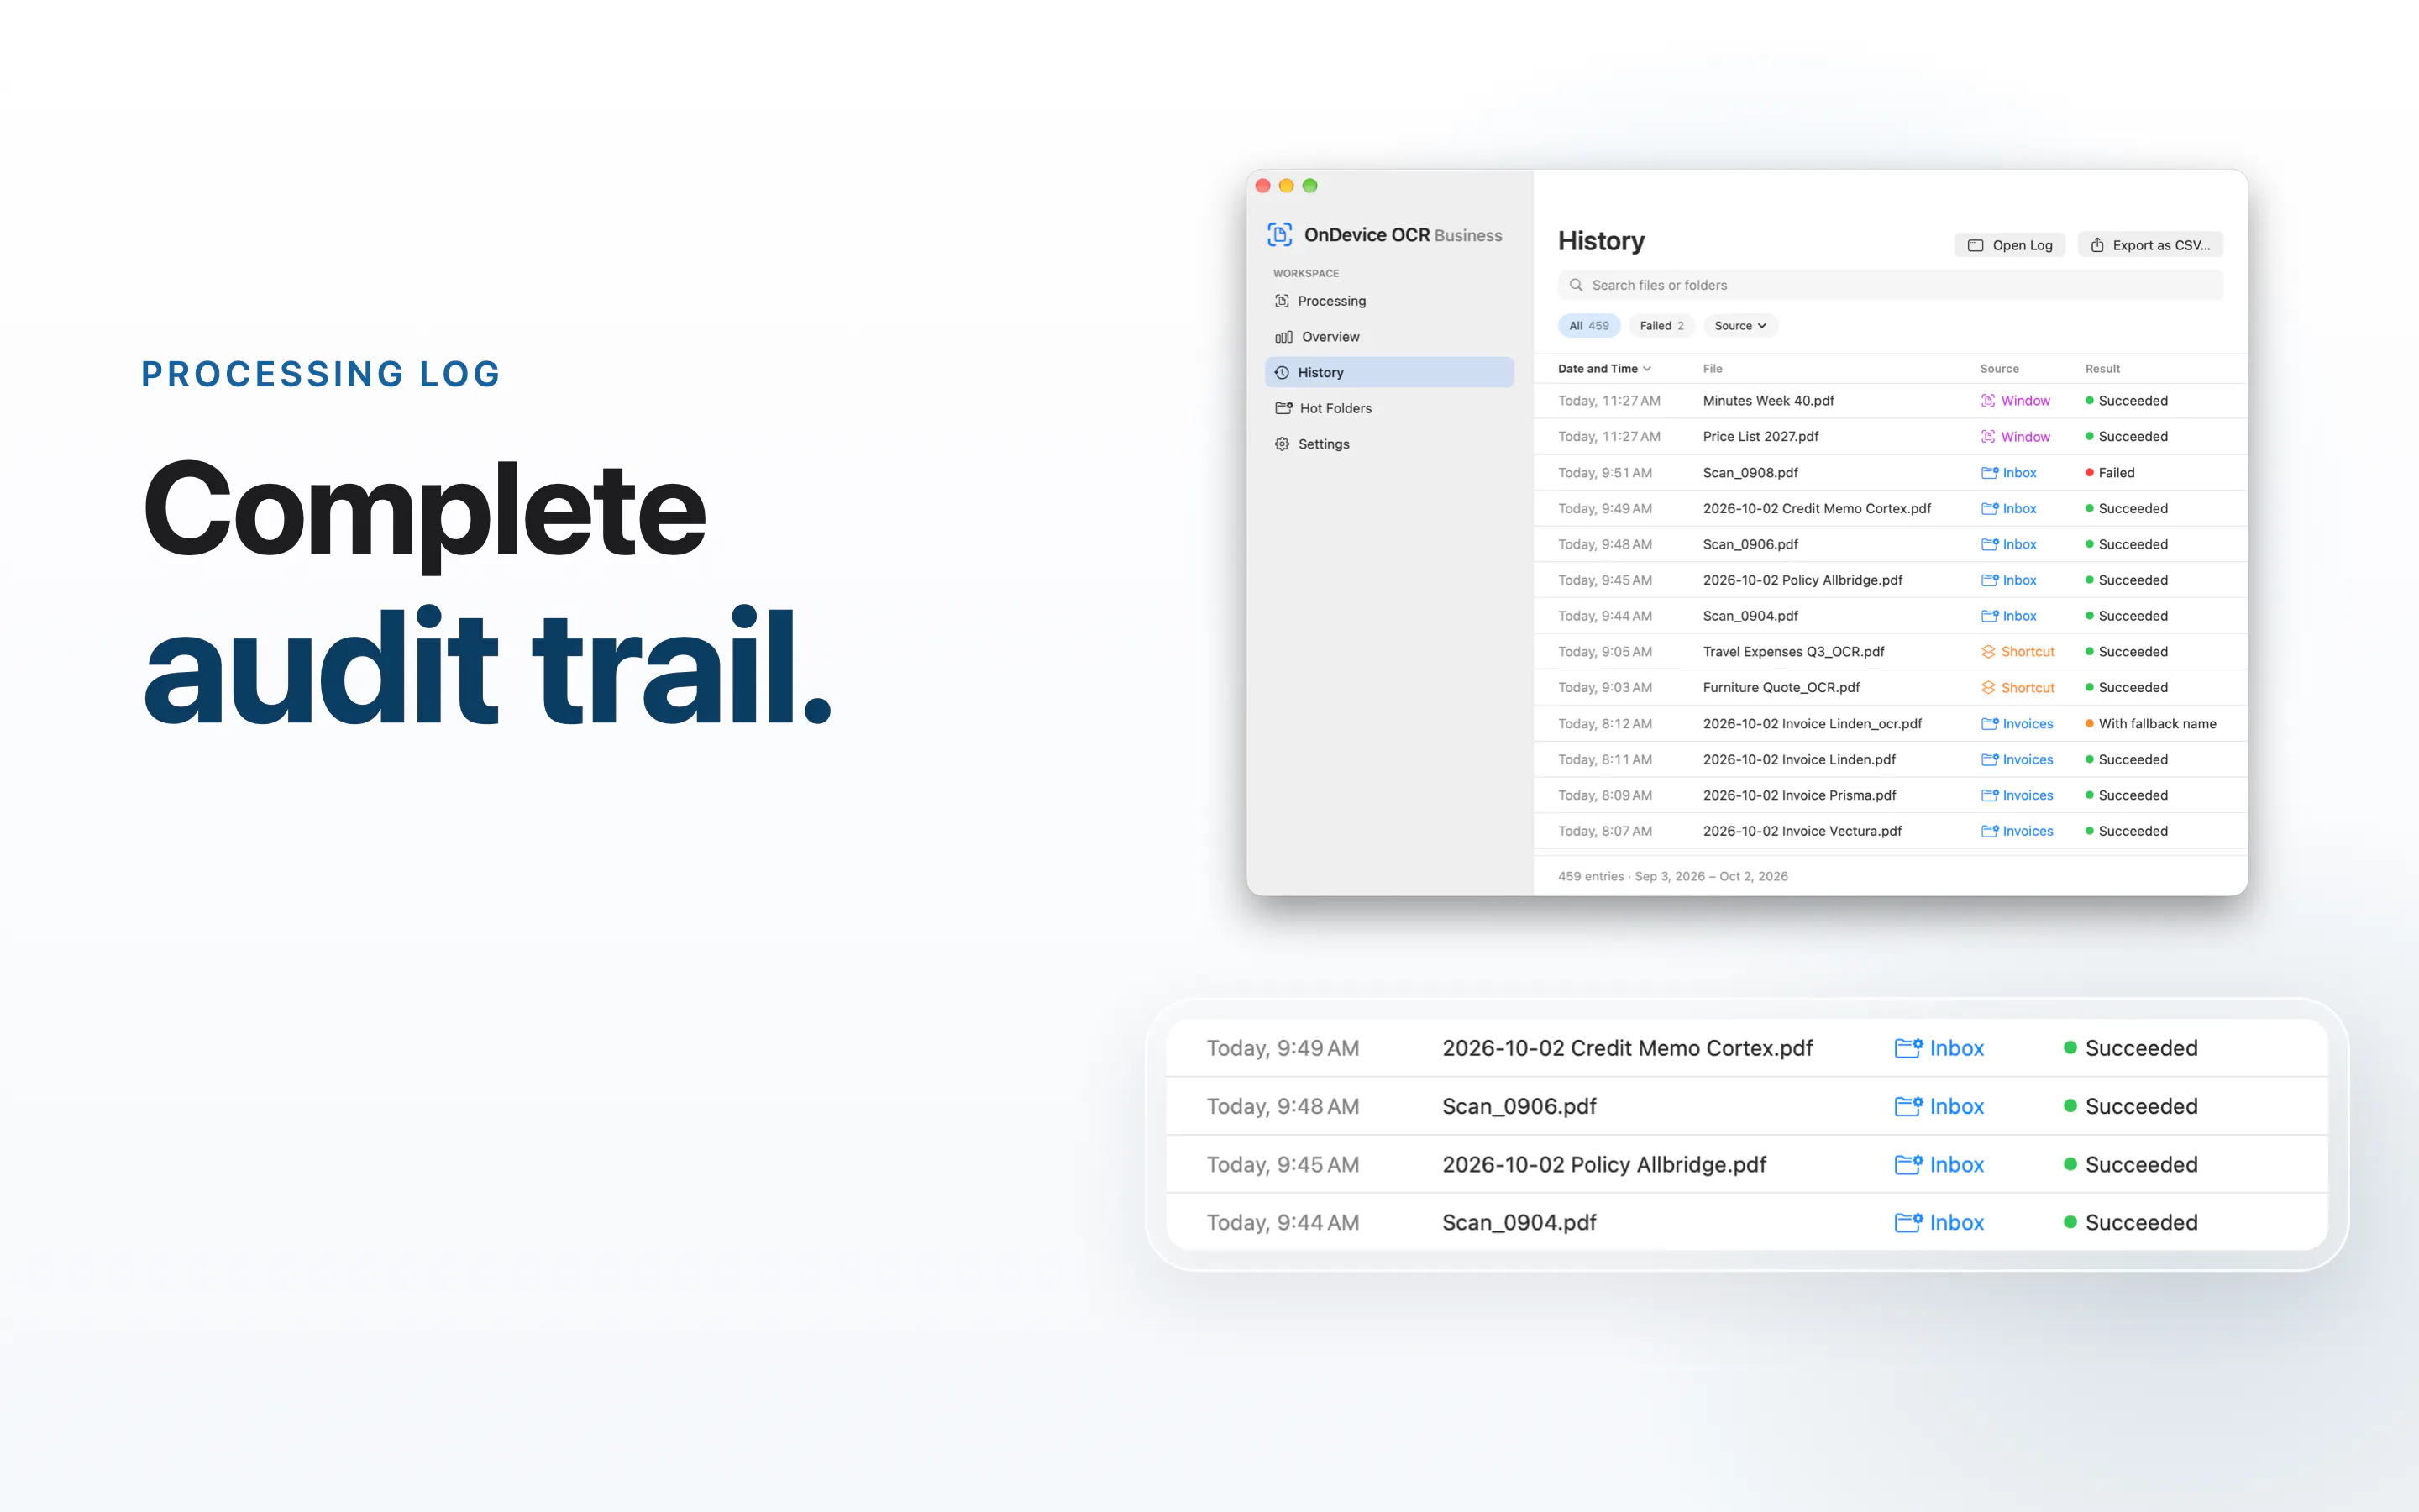Click Inbox icon in main Credit Memo Cortex row
Screen dimensions: 2419x1512
coord(1989,509)
